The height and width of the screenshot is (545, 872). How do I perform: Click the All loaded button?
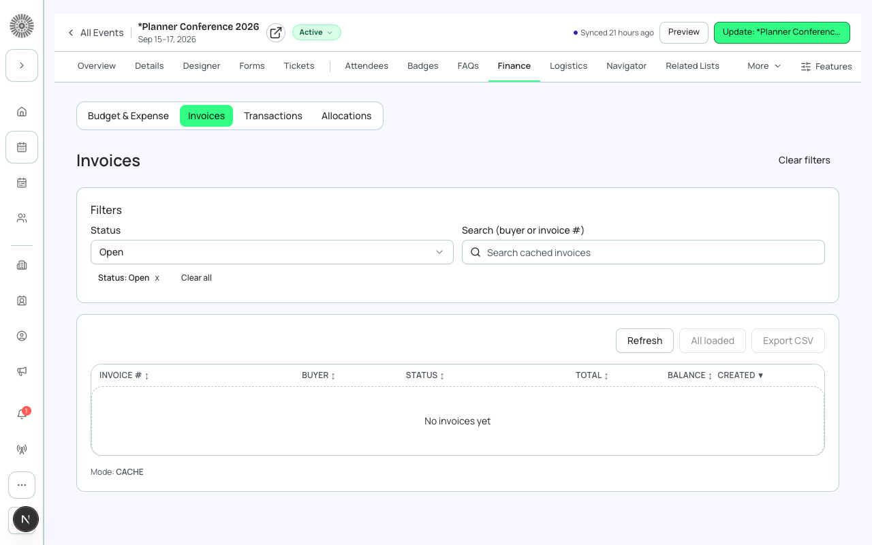713,341
